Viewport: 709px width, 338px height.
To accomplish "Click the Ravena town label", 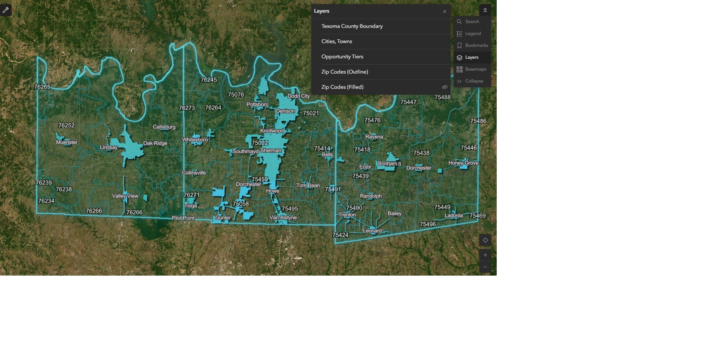I will pos(374,137).
